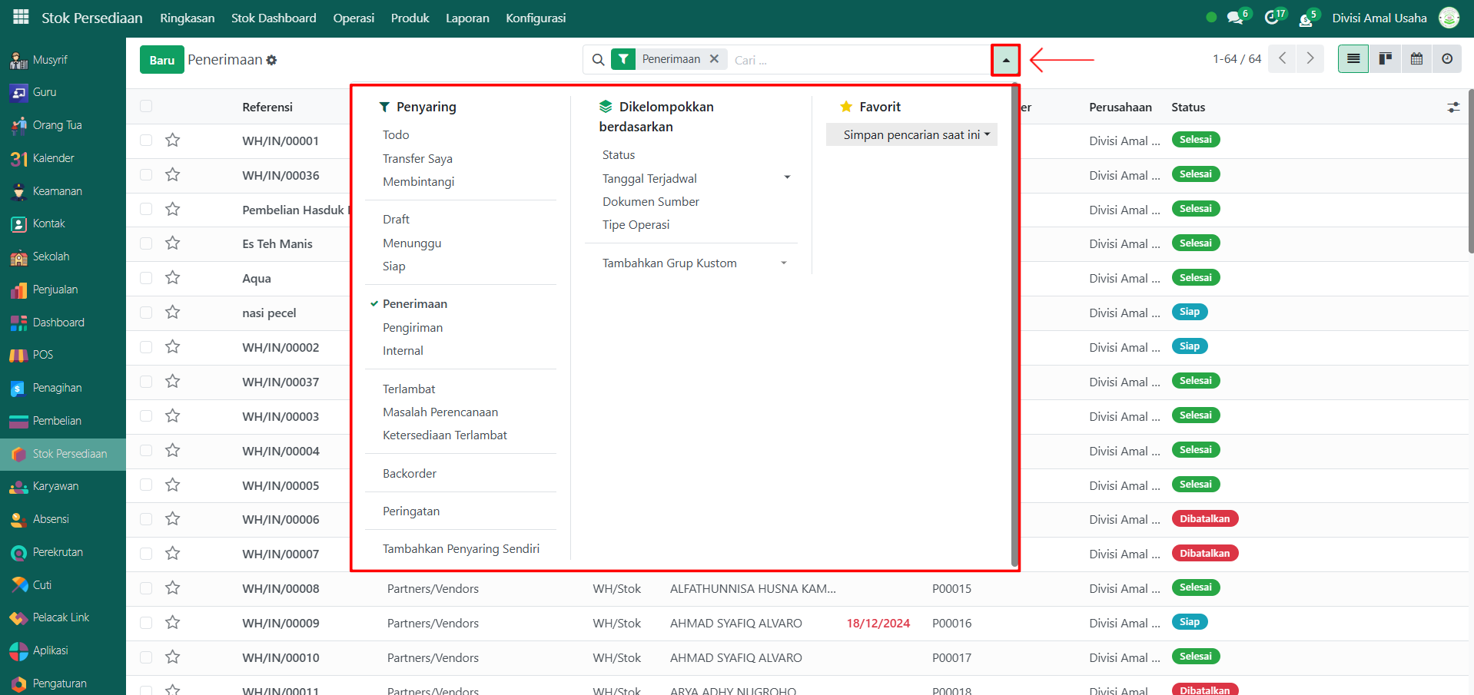1474x695 pixels.
Task: Click the Baru button
Action: 161,60
